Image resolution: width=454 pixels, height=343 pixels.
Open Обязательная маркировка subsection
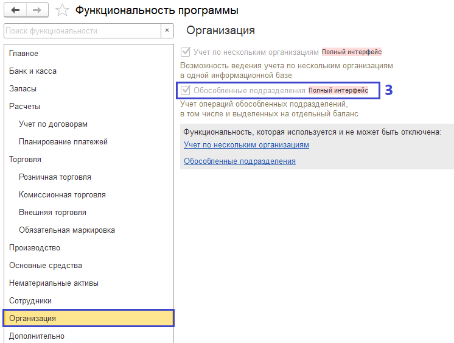coord(67,230)
